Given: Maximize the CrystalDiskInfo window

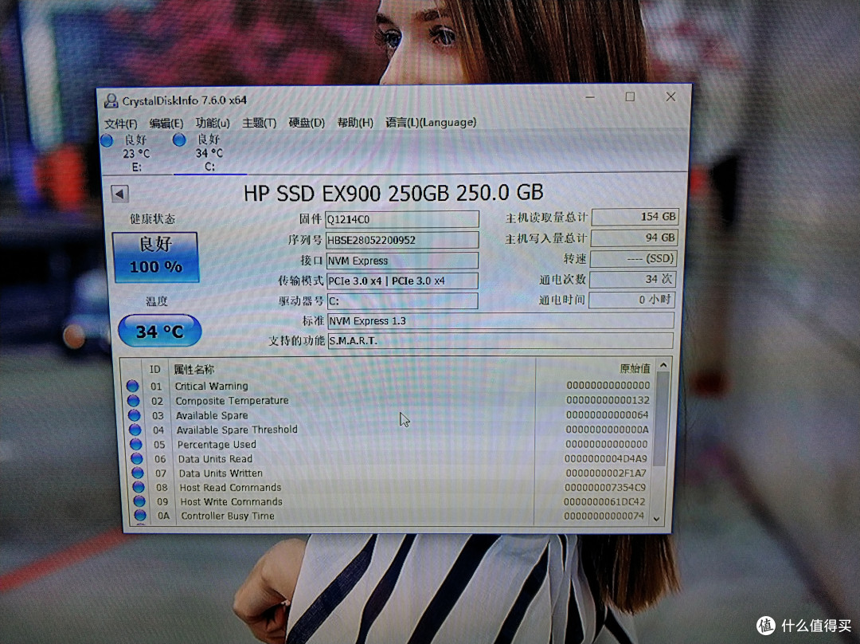Looking at the screenshot, I should point(630,96).
